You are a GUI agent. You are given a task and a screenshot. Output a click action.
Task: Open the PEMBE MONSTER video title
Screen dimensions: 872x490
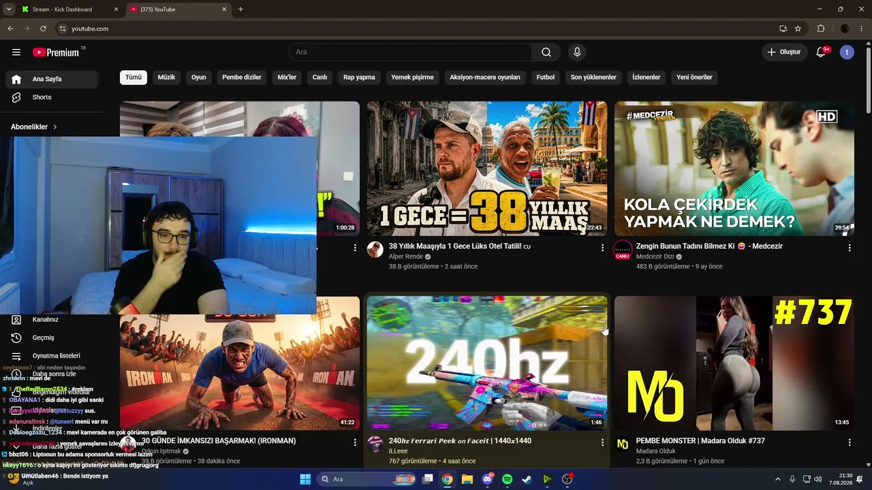pyautogui.click(x=700, y=441)
